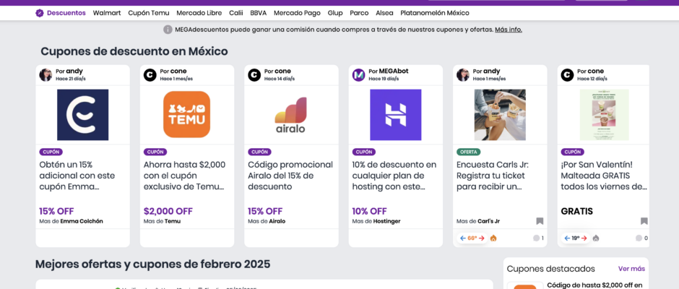Open comments on the malteada coupon
679x289 pixels.
tap(641, 238)
